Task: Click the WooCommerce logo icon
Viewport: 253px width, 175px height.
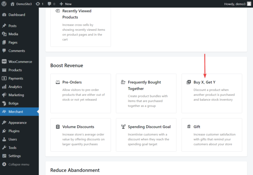Action: pos(4,62)
